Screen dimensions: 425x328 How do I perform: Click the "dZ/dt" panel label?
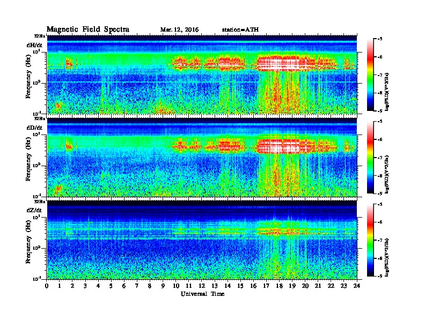pyautogui.click(x=34, y=210)
